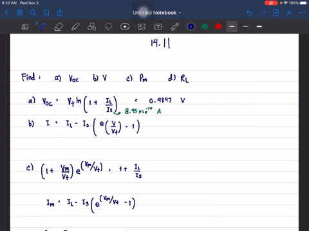The image size is (309, 231).
Task: Tap the handwritten 0.9847 V result
Action: coord(167,100)
